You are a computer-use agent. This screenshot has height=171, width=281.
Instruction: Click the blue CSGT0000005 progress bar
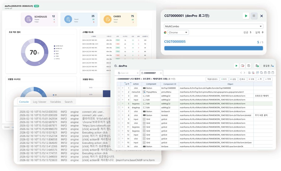[x=213, y=48]
